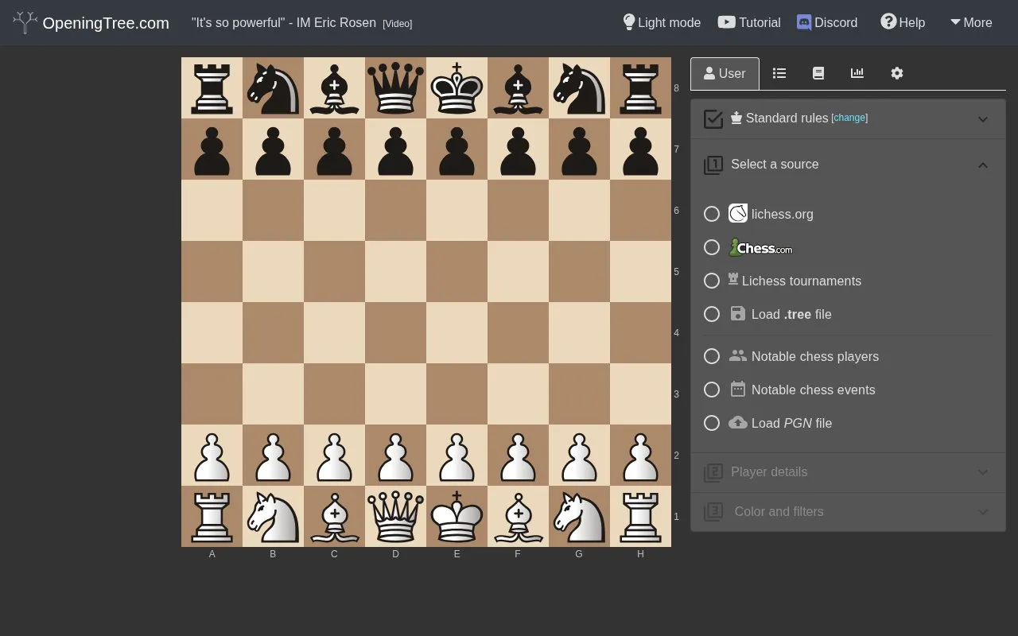Click the step 3 Color and filters icon

713,512
